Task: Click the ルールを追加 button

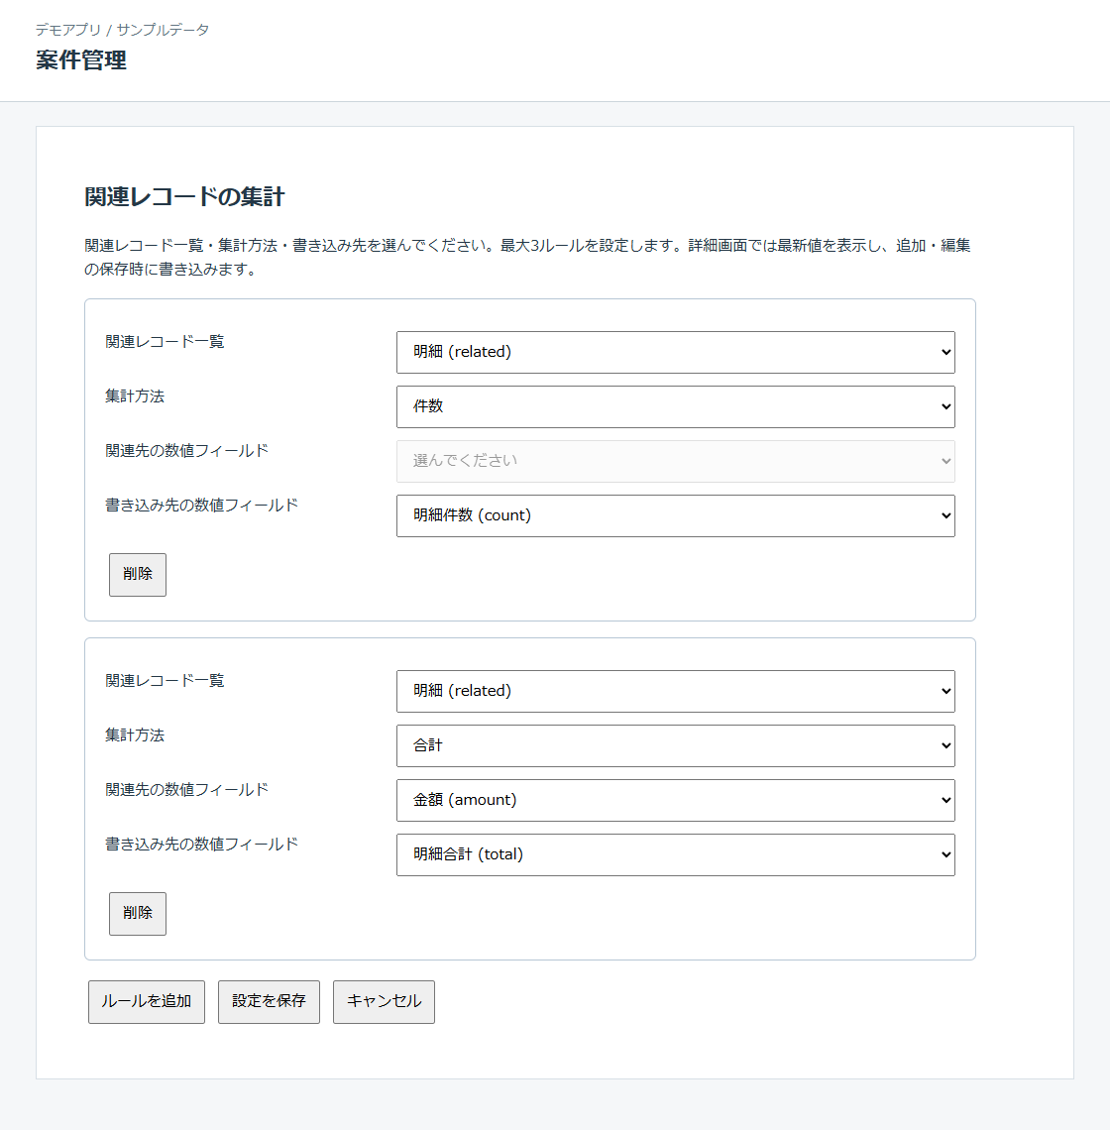Action: [147, 1002]
